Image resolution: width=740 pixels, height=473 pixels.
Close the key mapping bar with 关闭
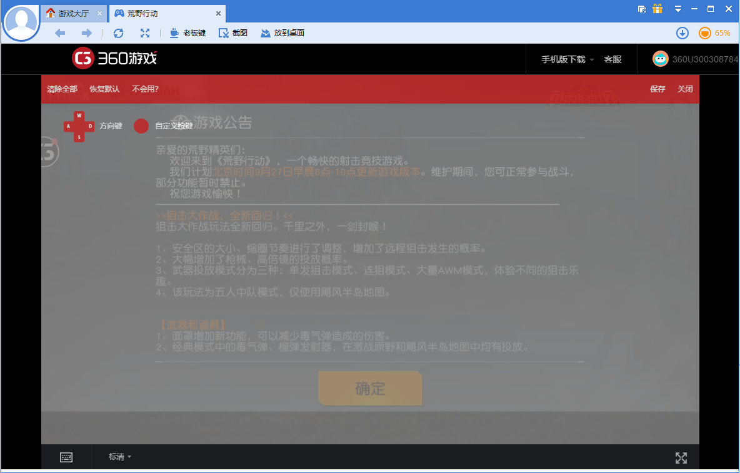click(685, 89)
